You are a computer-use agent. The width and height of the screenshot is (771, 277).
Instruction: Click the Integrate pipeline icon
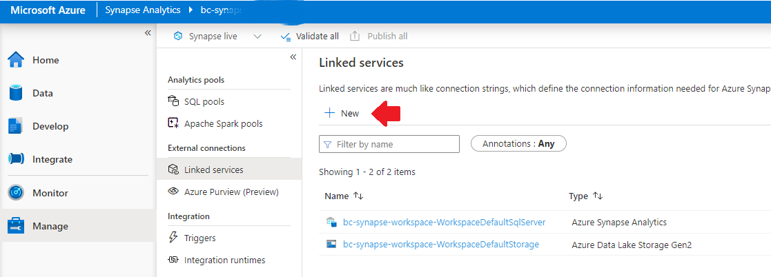coord(16,159)
